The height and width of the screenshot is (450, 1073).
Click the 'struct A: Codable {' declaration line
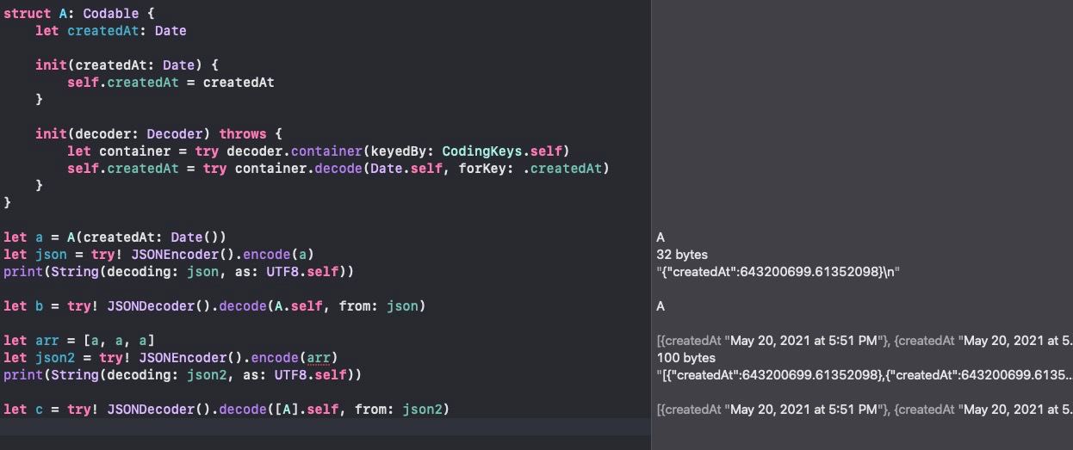pyautogui.click(x=78, y=13)
